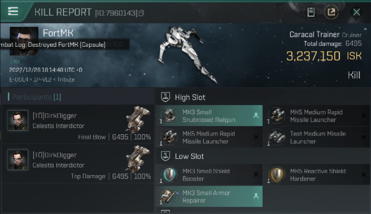The height and width of the screenshot is (214, 371).
Task: Select the MK3 Small Armor Repairer item
Action: click(209, 197)
